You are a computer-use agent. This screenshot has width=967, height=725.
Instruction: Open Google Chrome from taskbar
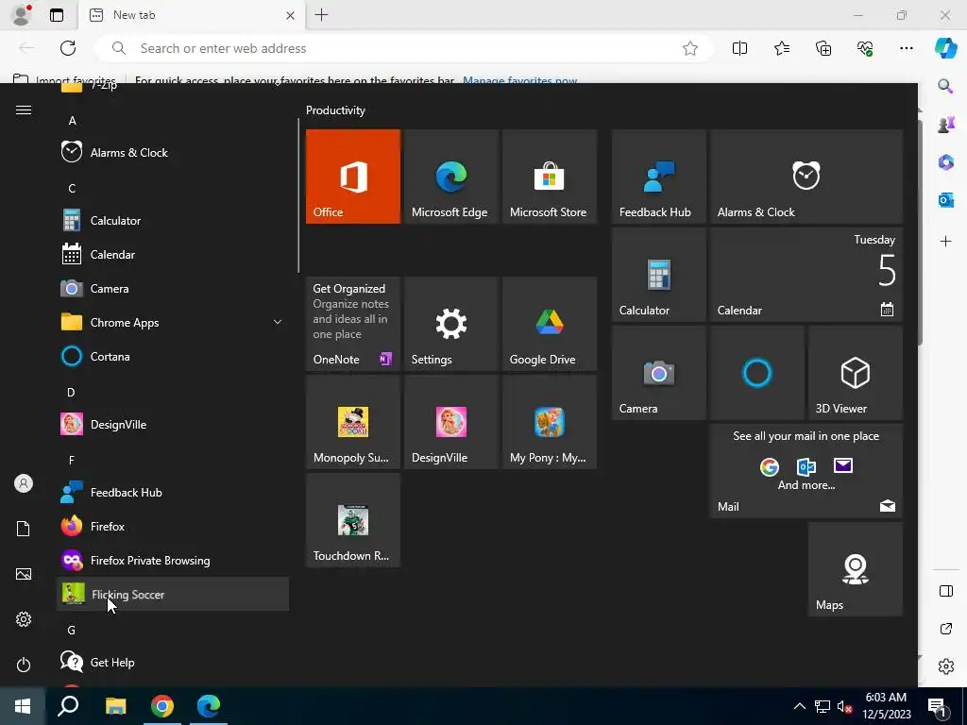[x=162, y=706]
